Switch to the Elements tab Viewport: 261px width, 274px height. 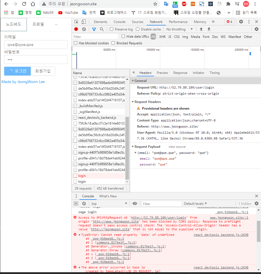[x=100, y=22]
